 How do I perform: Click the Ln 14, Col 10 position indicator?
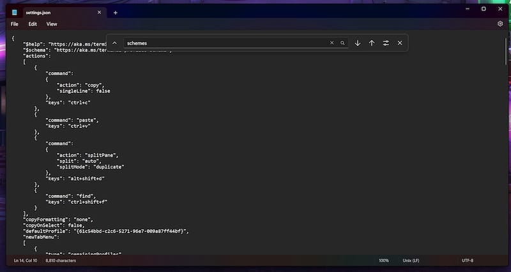point(26,261)
